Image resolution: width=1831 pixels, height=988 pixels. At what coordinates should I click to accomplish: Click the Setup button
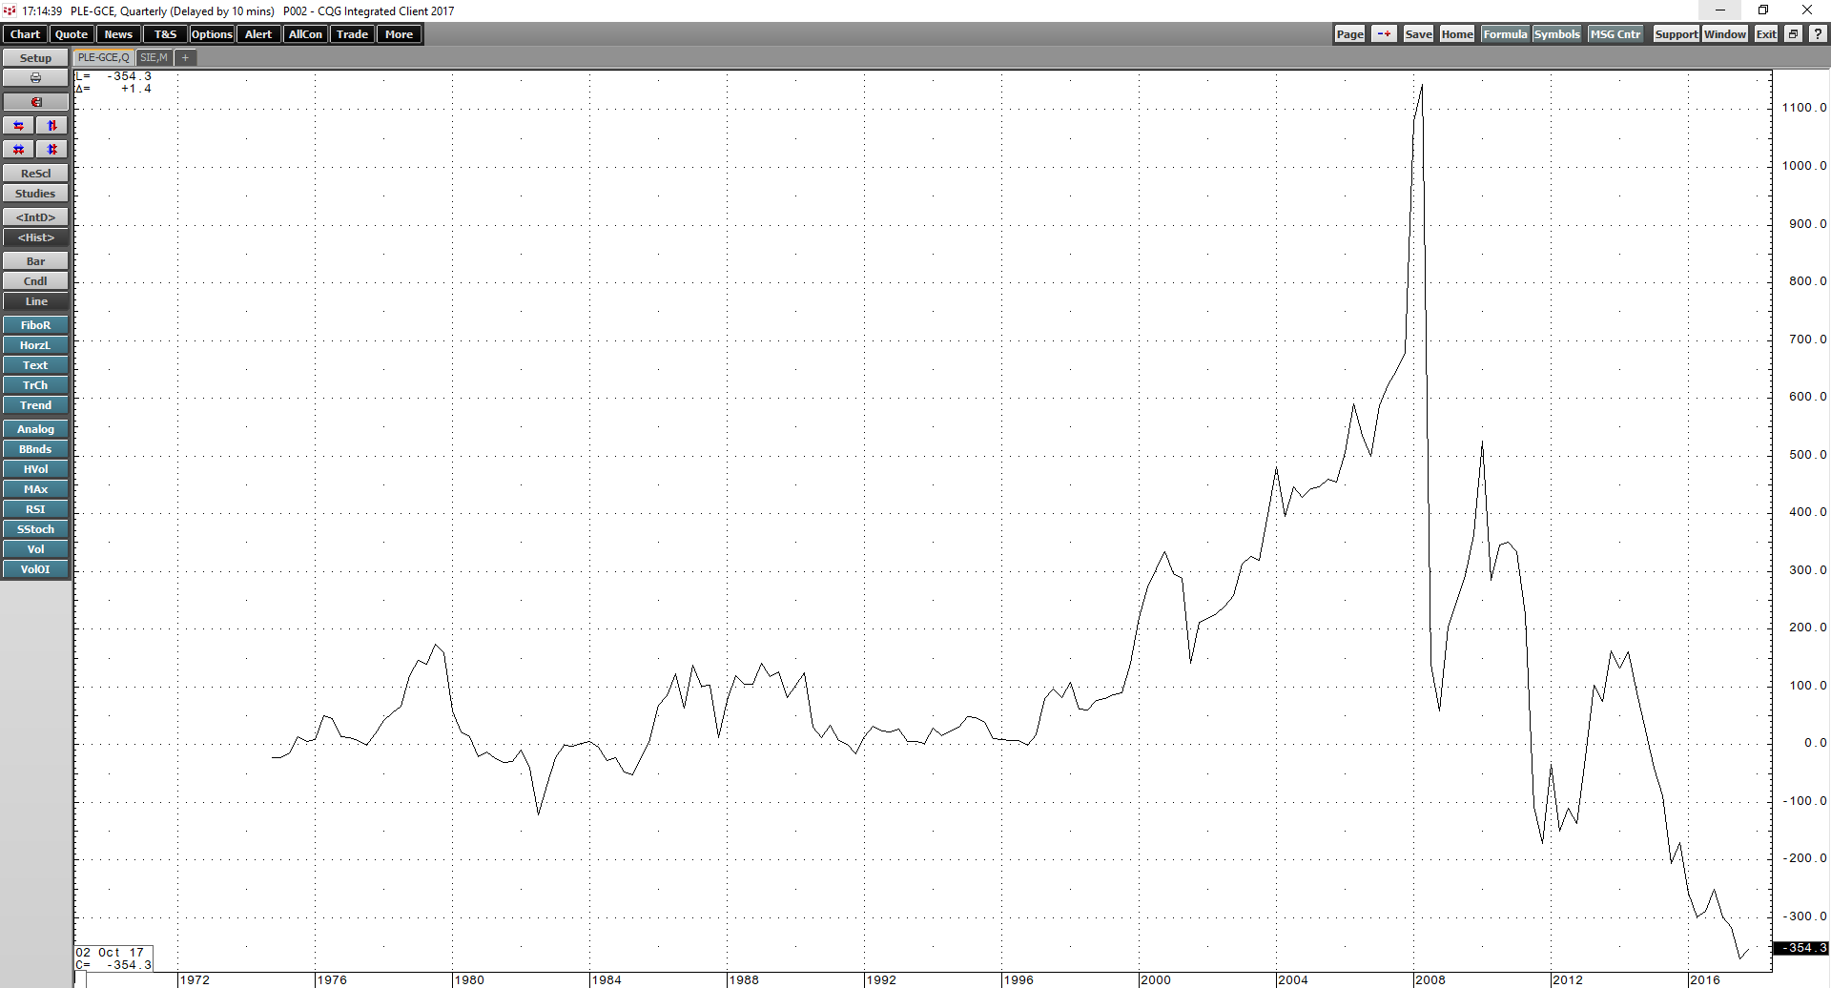pyautogui.click(x=35, y=58)
